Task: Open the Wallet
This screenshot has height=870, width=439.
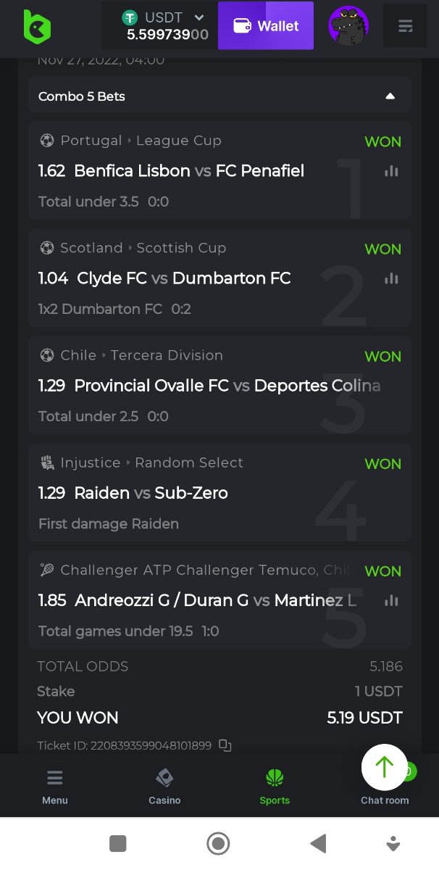Action: (266, 26)
